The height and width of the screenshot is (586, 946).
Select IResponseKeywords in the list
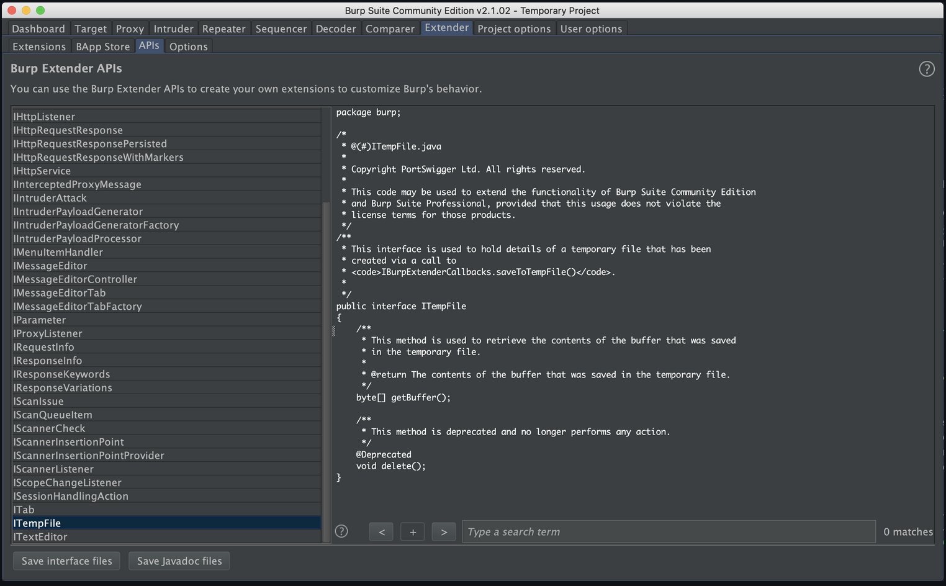tap(166, 374)
